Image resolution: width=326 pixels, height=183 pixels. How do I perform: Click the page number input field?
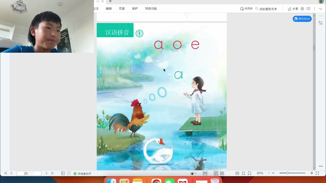coord(29,173)
